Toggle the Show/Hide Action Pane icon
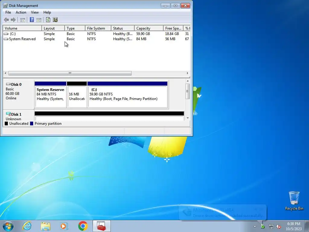Viewport: 309px width, 232px height. coord(39,20)
